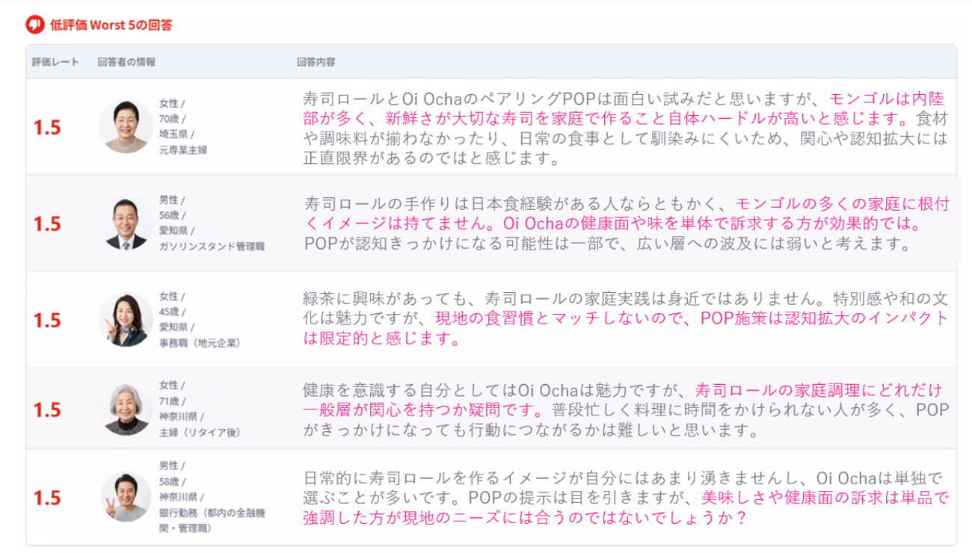Image resolution: width=972 pixels, height=553 pixels.
Task: Click the 56歳 age text
Action: coord(172,215)
